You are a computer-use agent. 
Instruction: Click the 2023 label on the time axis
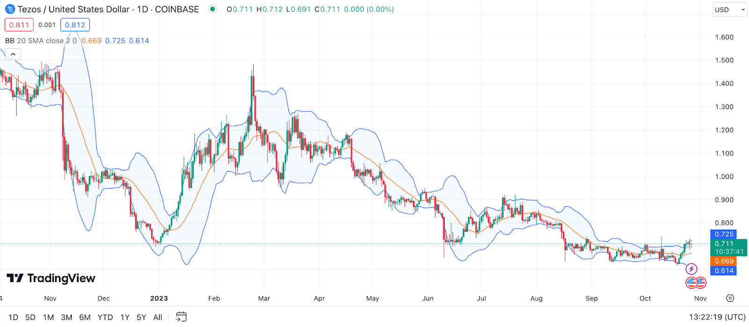[159, 298]
